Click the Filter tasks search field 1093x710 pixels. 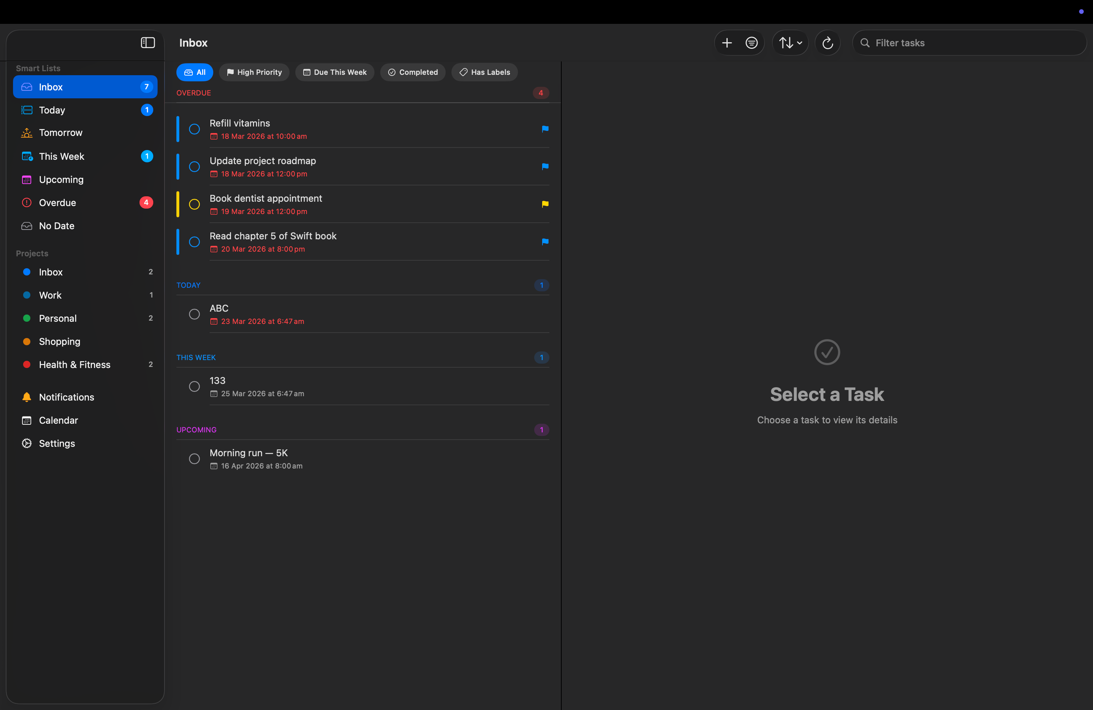[969, 43]
